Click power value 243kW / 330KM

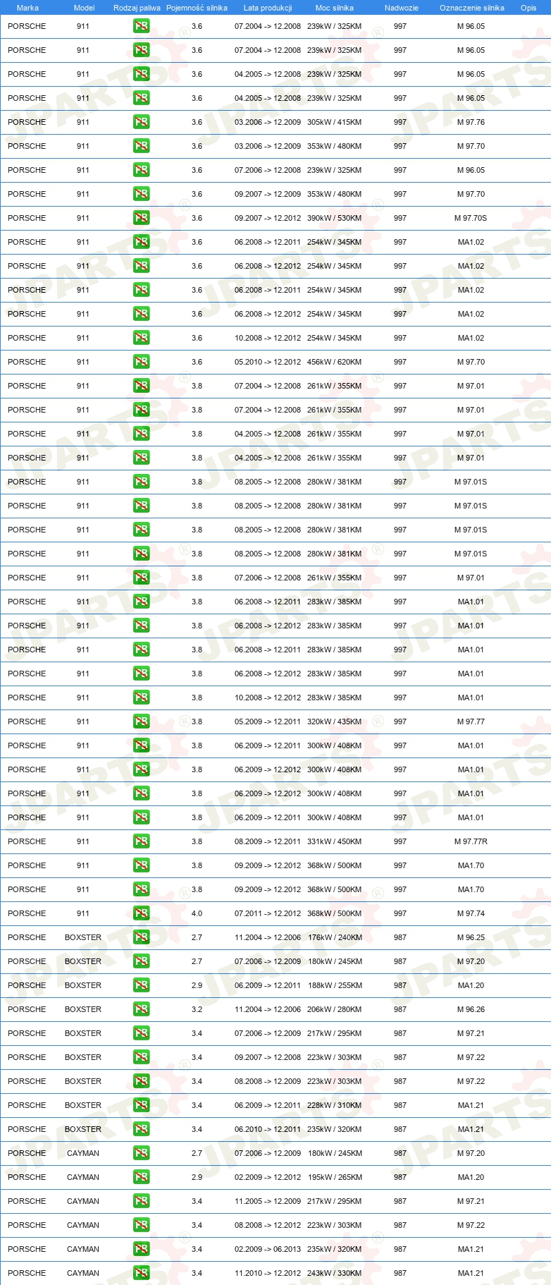334,1273
